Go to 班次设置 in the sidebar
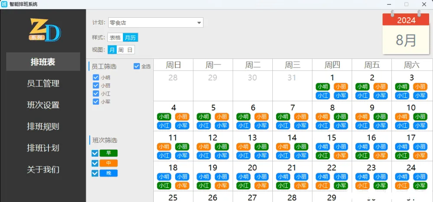 [43, 105]
